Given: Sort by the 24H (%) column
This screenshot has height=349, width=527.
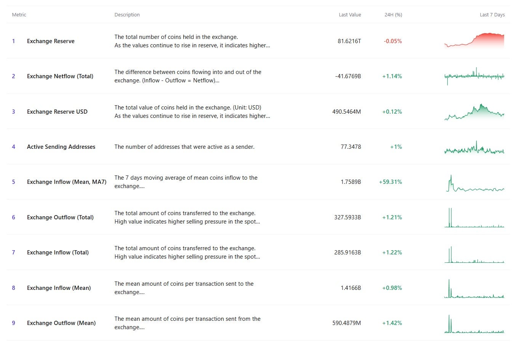Looking at the screenshot, I should (x=393, y=14).
